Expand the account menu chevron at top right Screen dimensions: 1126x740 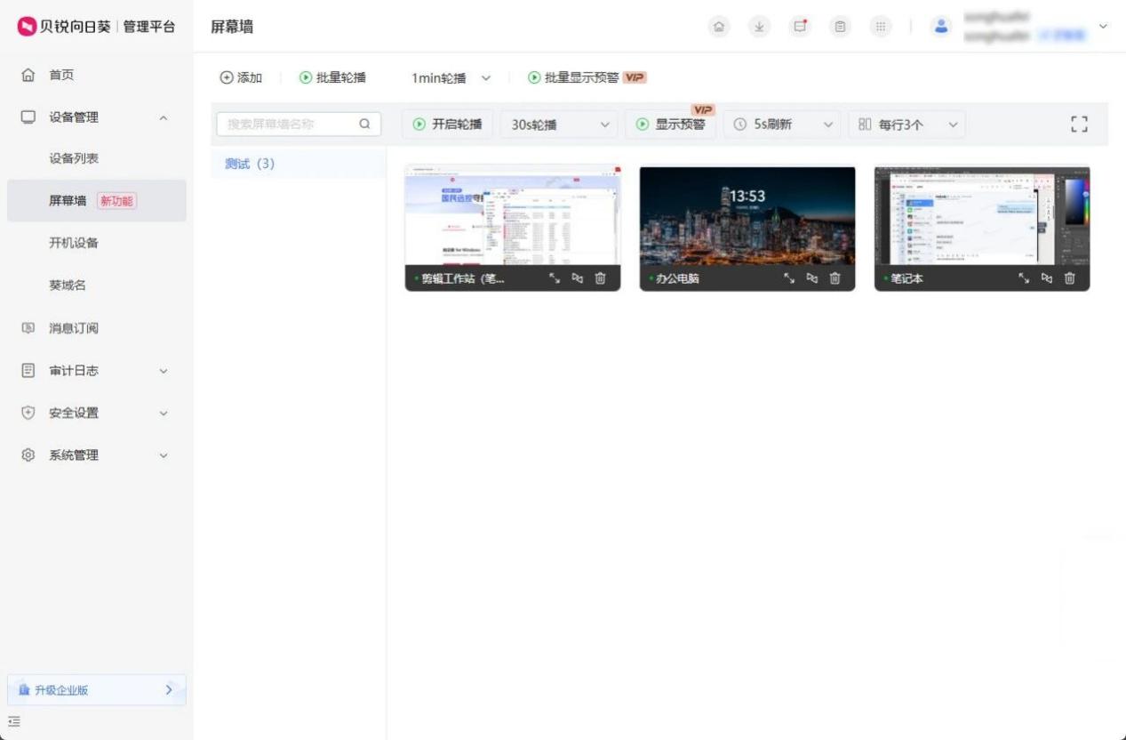pos(1103,27)
